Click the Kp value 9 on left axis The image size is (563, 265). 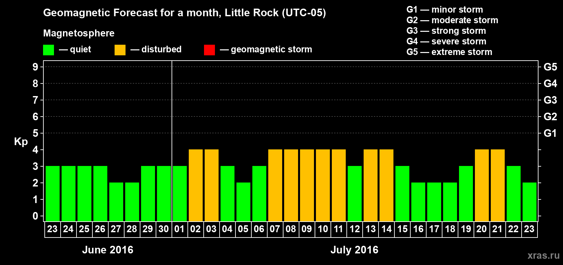(x=35, y=67)
